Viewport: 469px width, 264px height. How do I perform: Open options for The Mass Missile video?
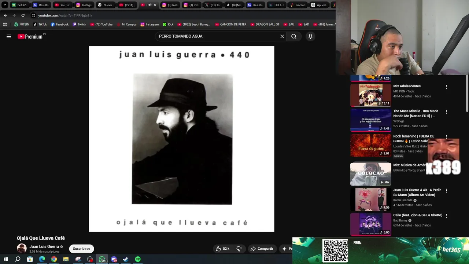[x=446, y=112]
